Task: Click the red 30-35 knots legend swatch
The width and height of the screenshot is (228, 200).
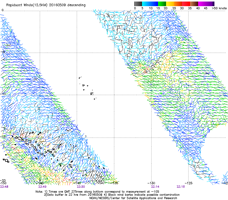Action: [186, 4]
